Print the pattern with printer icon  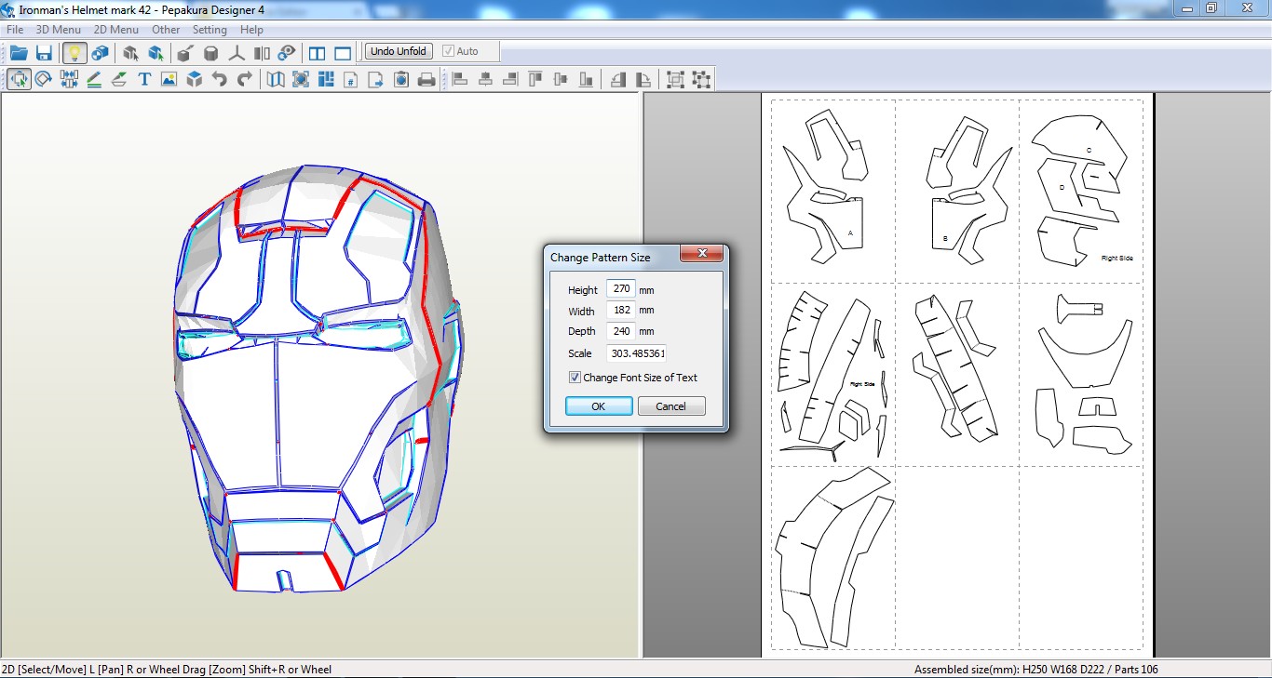426,79
